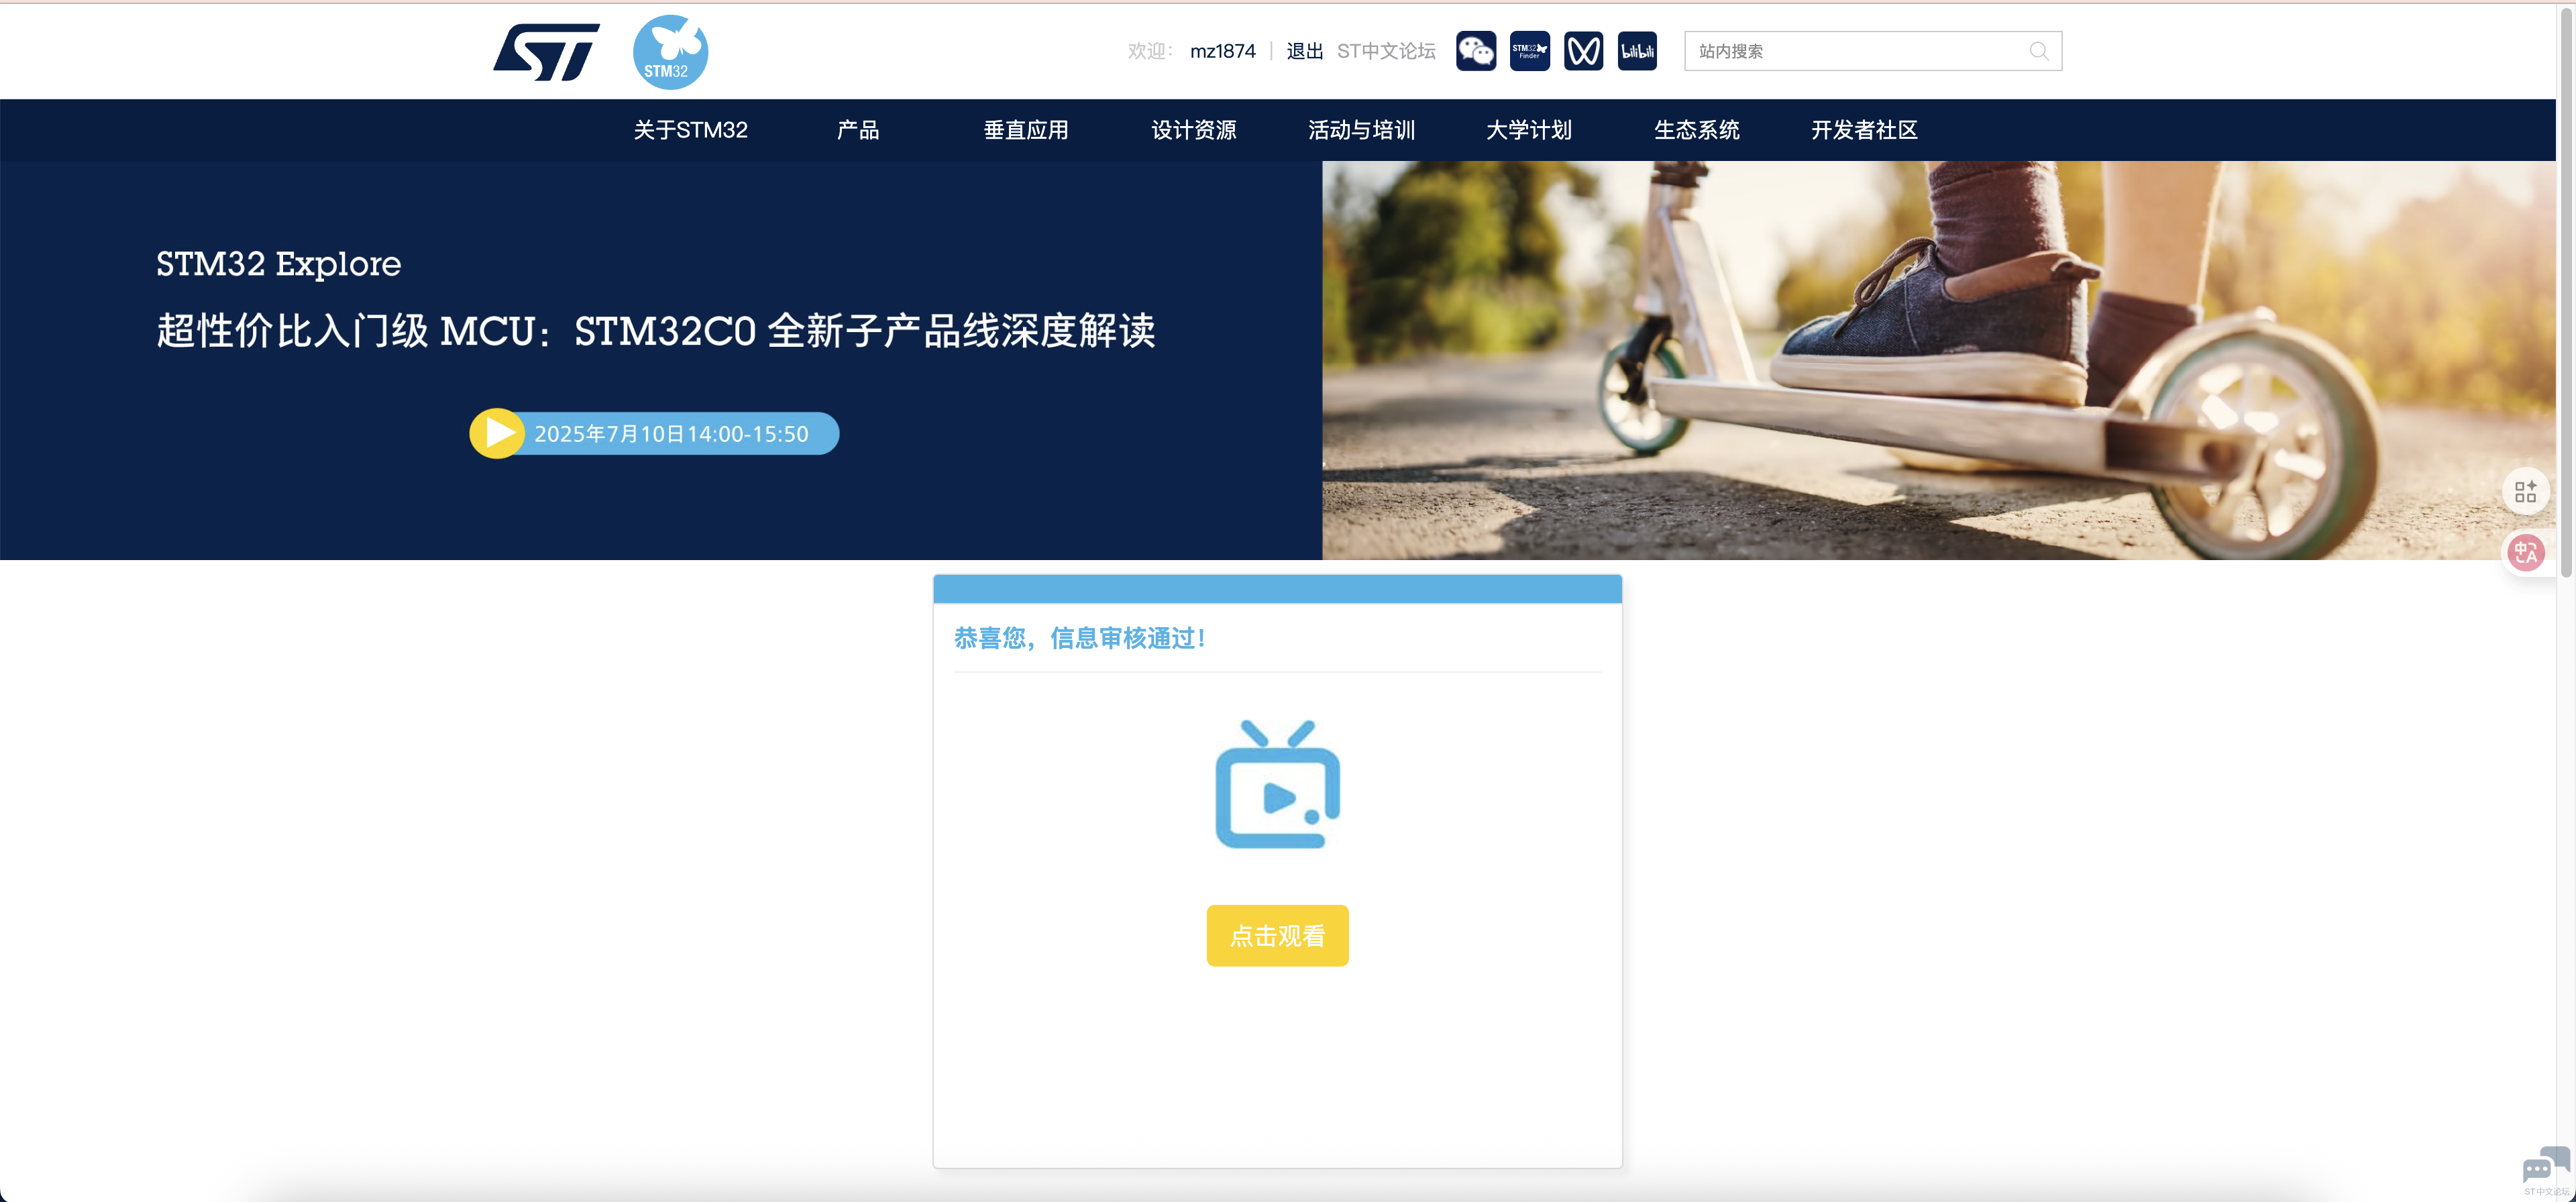This screenshot has width=2576, height=1202.
Task: Focus the 站内搜索 search field
Action: tap(1872, 51)
